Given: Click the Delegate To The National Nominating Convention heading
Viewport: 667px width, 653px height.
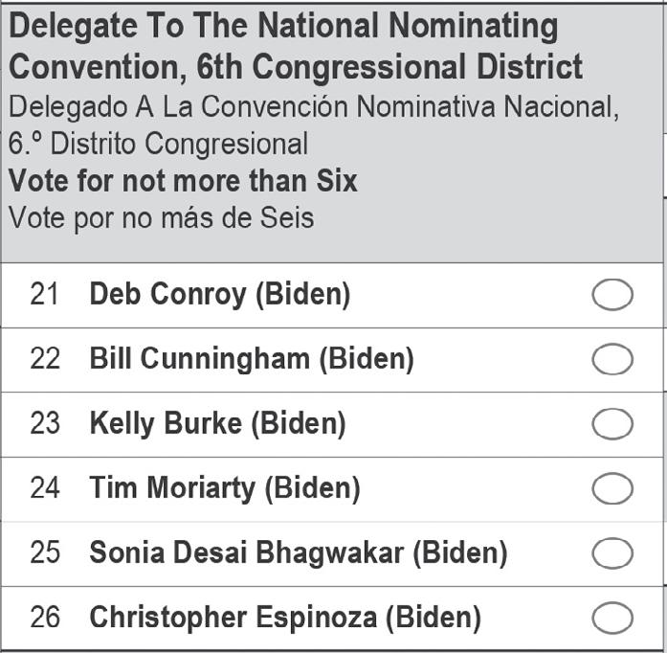Looking at the screenshot, I should pos(295,46).
